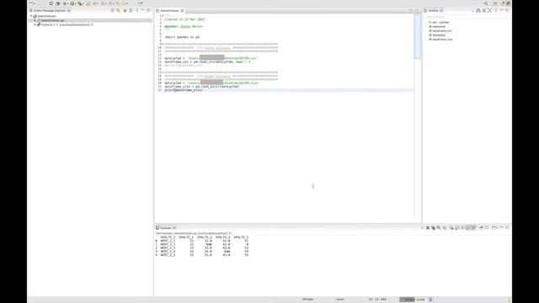Viewport: 539px width, 303px height.
Task: Select the datenEinlesen editor tab
Action: 170,11
